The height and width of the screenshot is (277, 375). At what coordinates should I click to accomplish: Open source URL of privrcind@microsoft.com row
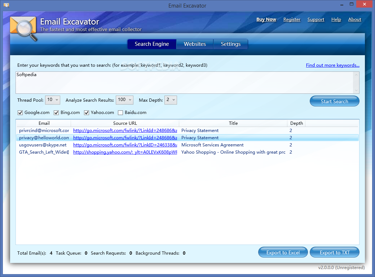pyautogui.click(x=125, y=130)
